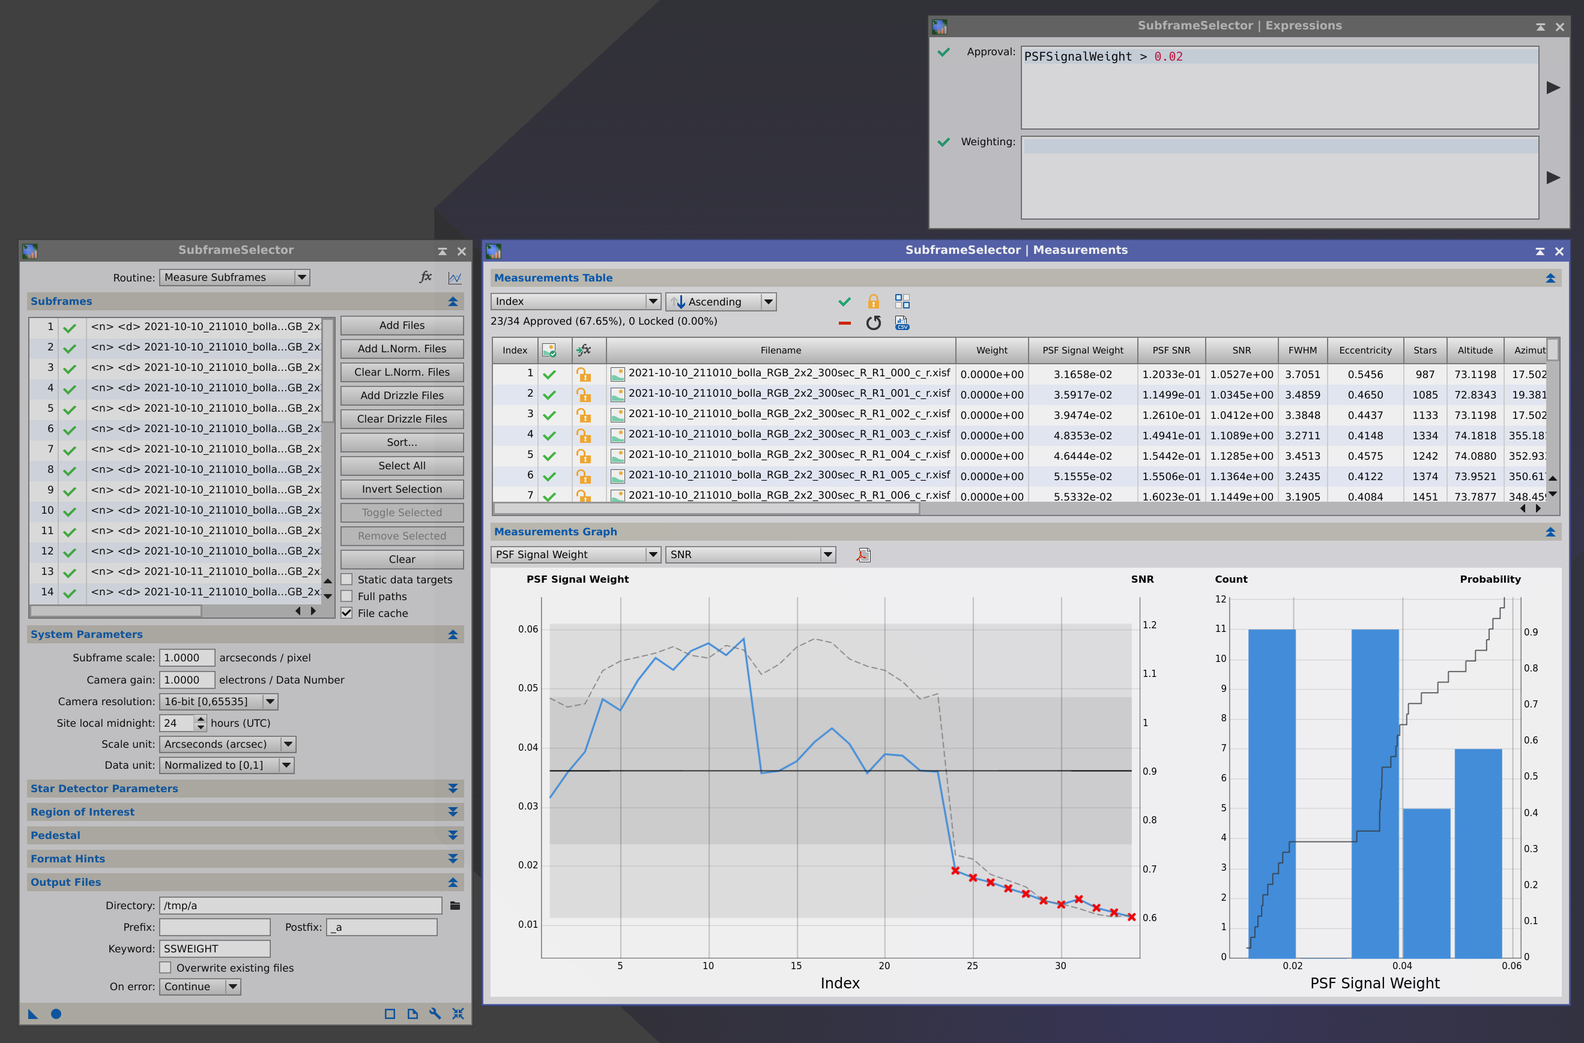Run the Weighting expression play arrow
This screenshot has width=1584, height=1043.
pyautogui.click(x=1553, y=178)
